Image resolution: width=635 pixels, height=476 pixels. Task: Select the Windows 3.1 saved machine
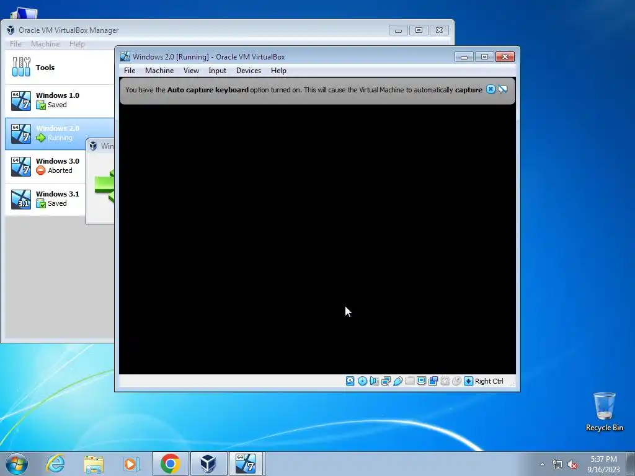click(x=45, y=199)
